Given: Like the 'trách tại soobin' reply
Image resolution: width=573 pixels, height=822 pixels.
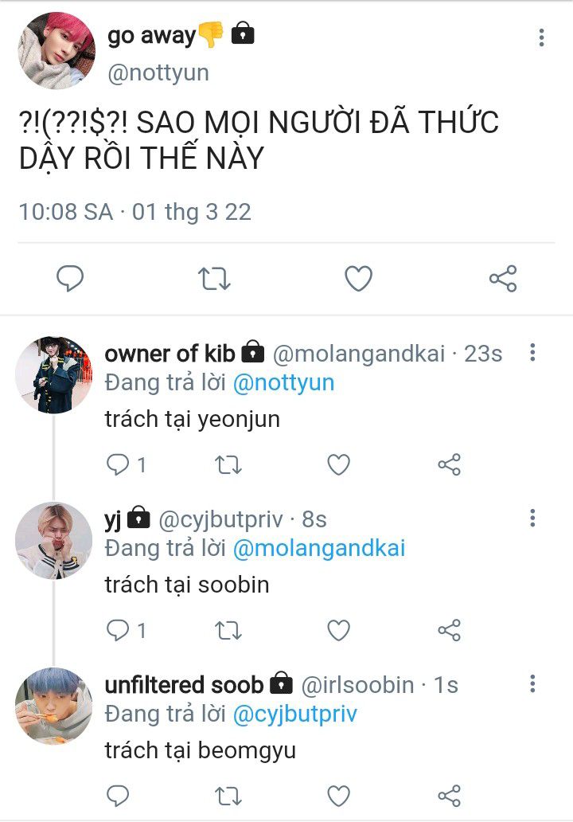Looking at the screenshot, I should pyautogui.click(x=339, y=631).
